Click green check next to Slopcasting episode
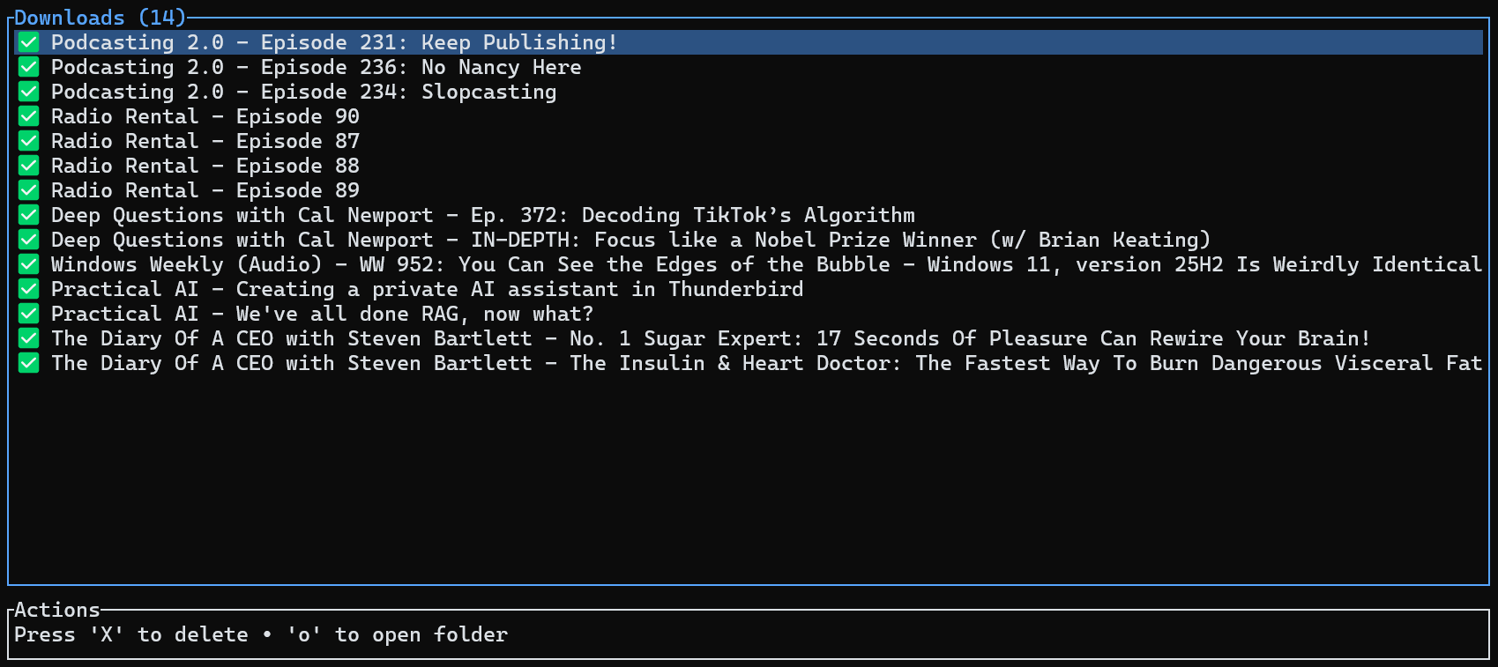The width and height of the screenshot is (1498, 667). (x=29, y=92)
